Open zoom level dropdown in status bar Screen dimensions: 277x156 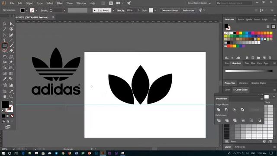coord(13,149)
